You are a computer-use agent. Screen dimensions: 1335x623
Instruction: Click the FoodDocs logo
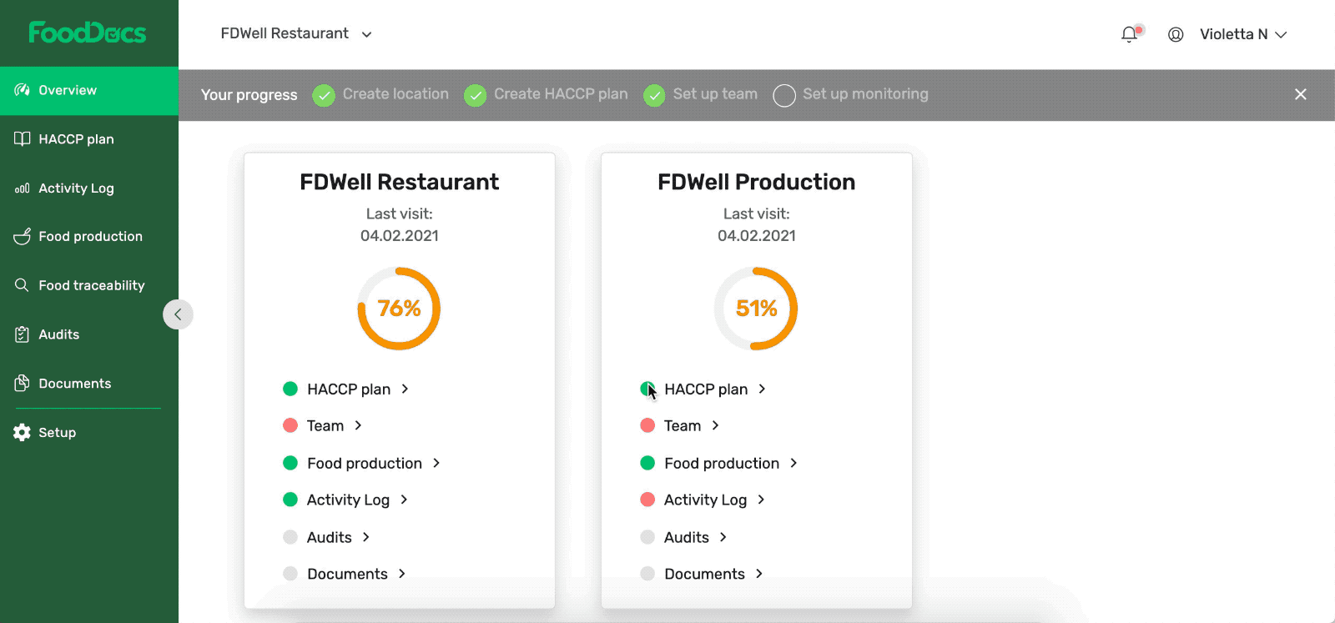[x=88, y=33]
